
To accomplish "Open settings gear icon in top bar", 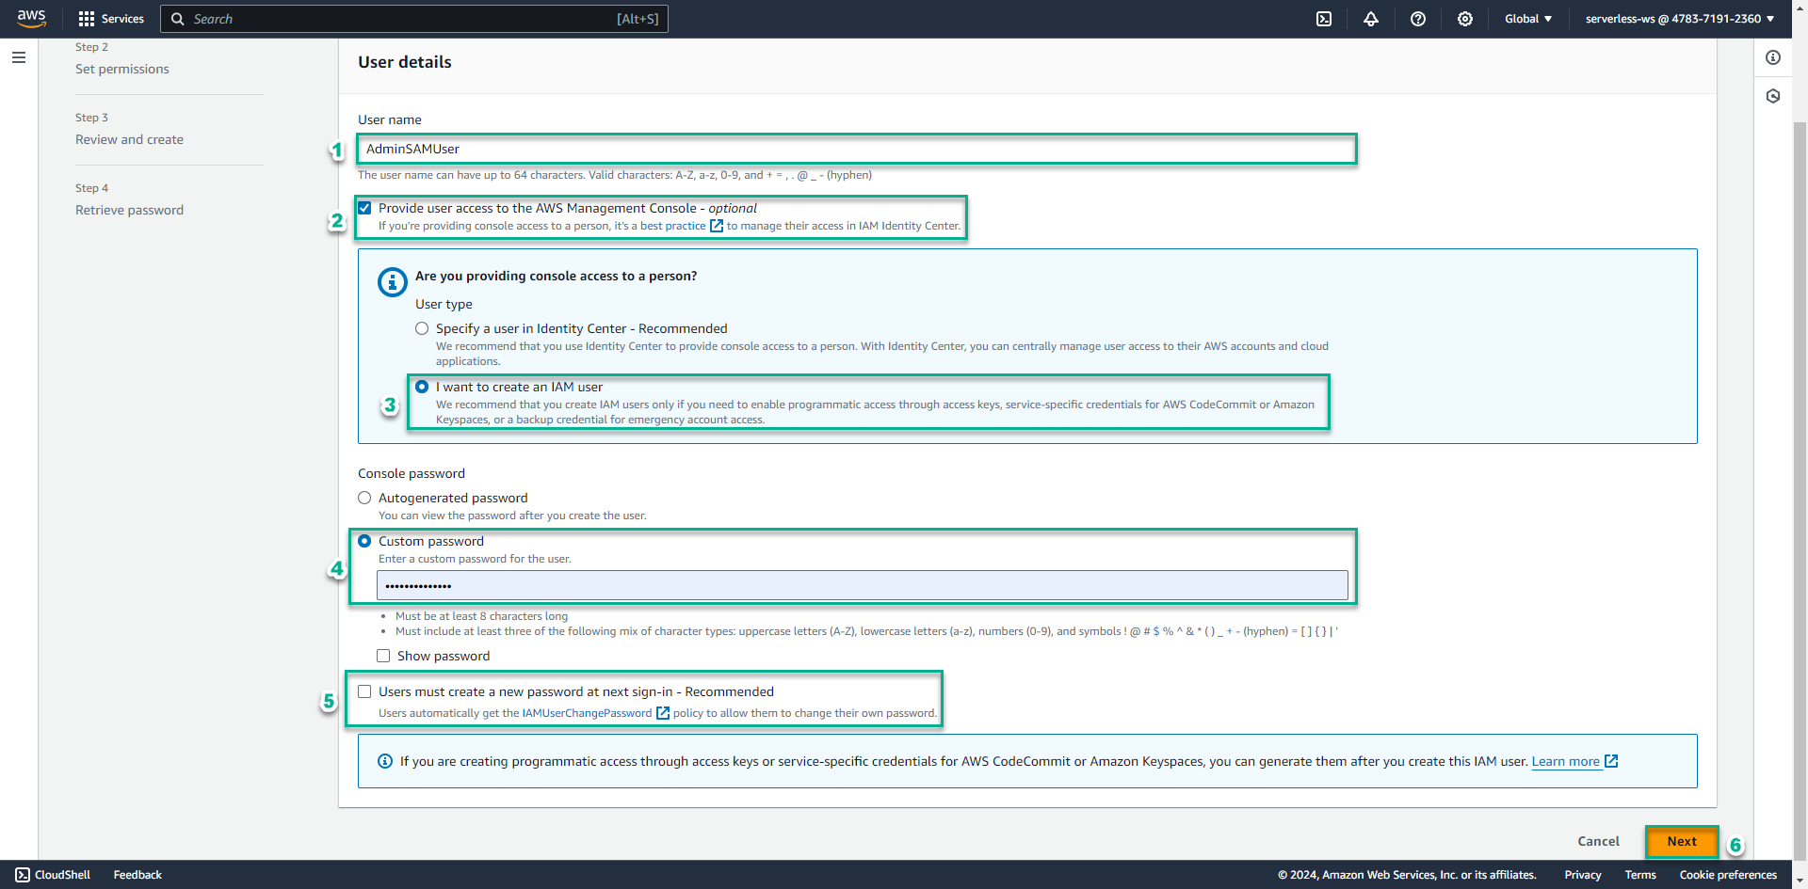I will [x=1465, y=19].
